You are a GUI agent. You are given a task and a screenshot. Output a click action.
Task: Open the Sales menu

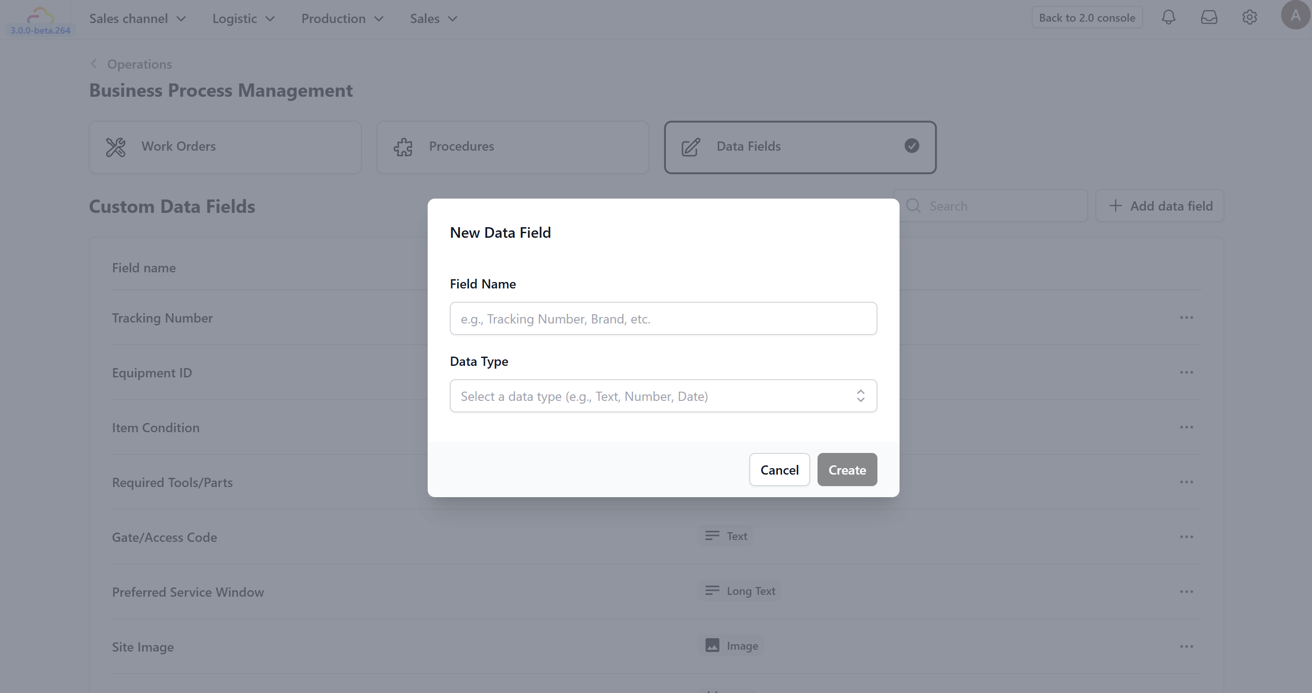click(432, 18)
